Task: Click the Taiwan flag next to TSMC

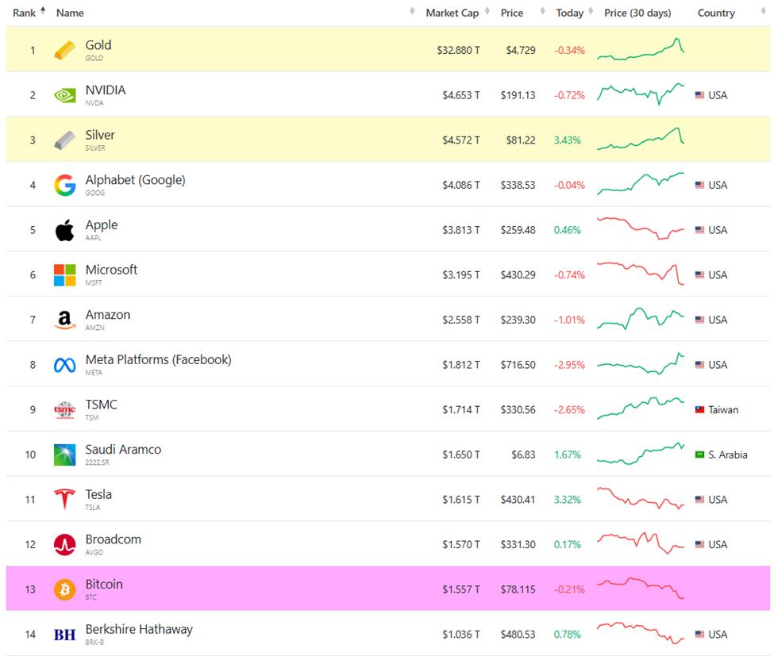Action: point(701,410)
